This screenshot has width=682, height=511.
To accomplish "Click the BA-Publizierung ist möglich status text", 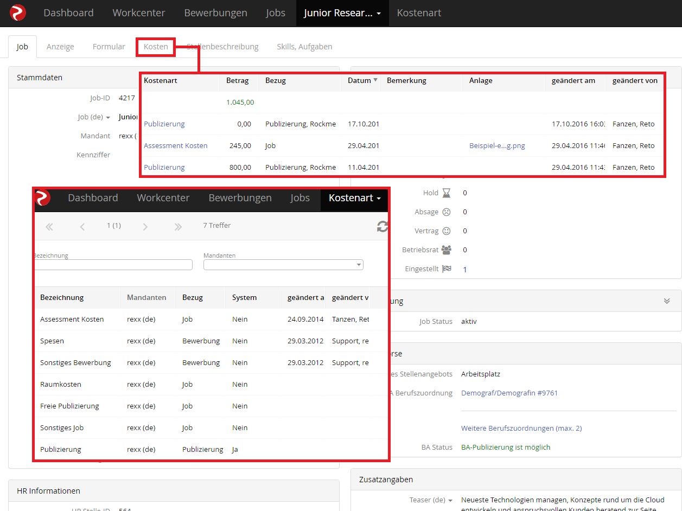I will coord(506,447).
